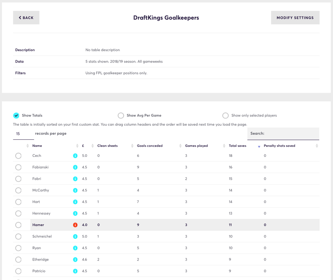
Task: Select the Hamer row radio button
Action: [18, 225]
